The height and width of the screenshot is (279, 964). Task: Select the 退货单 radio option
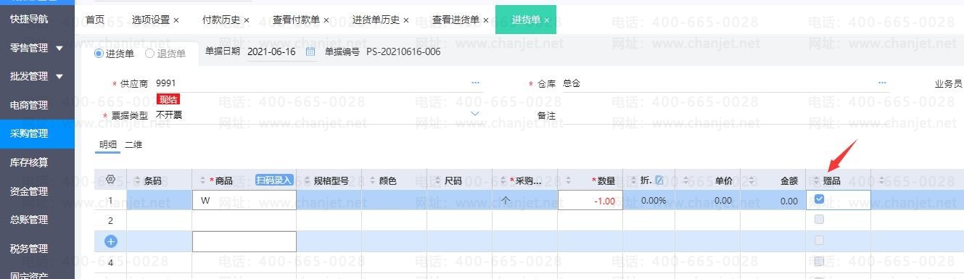[x=150, y=53]
